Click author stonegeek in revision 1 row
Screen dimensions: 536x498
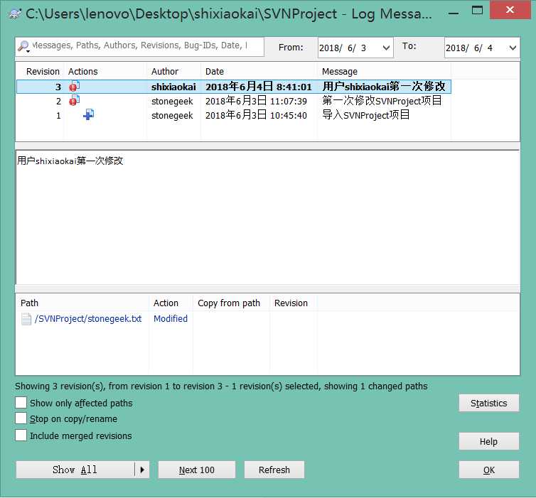(x=172, y=116)
